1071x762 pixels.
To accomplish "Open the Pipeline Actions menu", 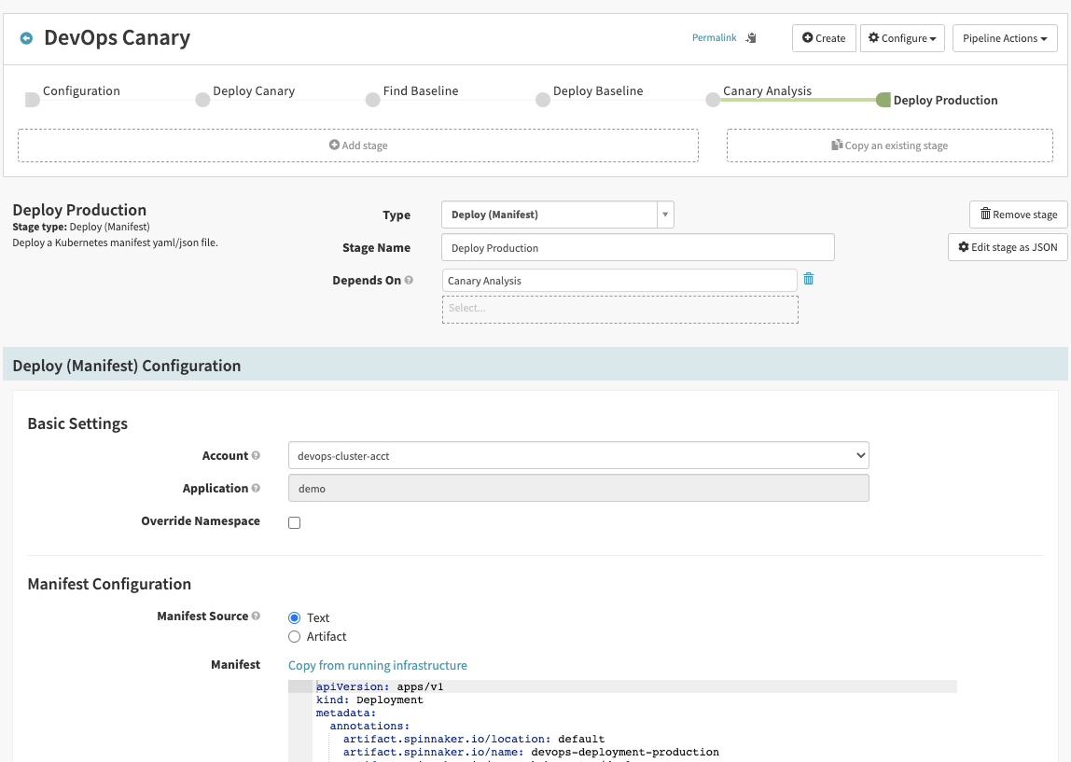I will click(x=1004, y=38).
